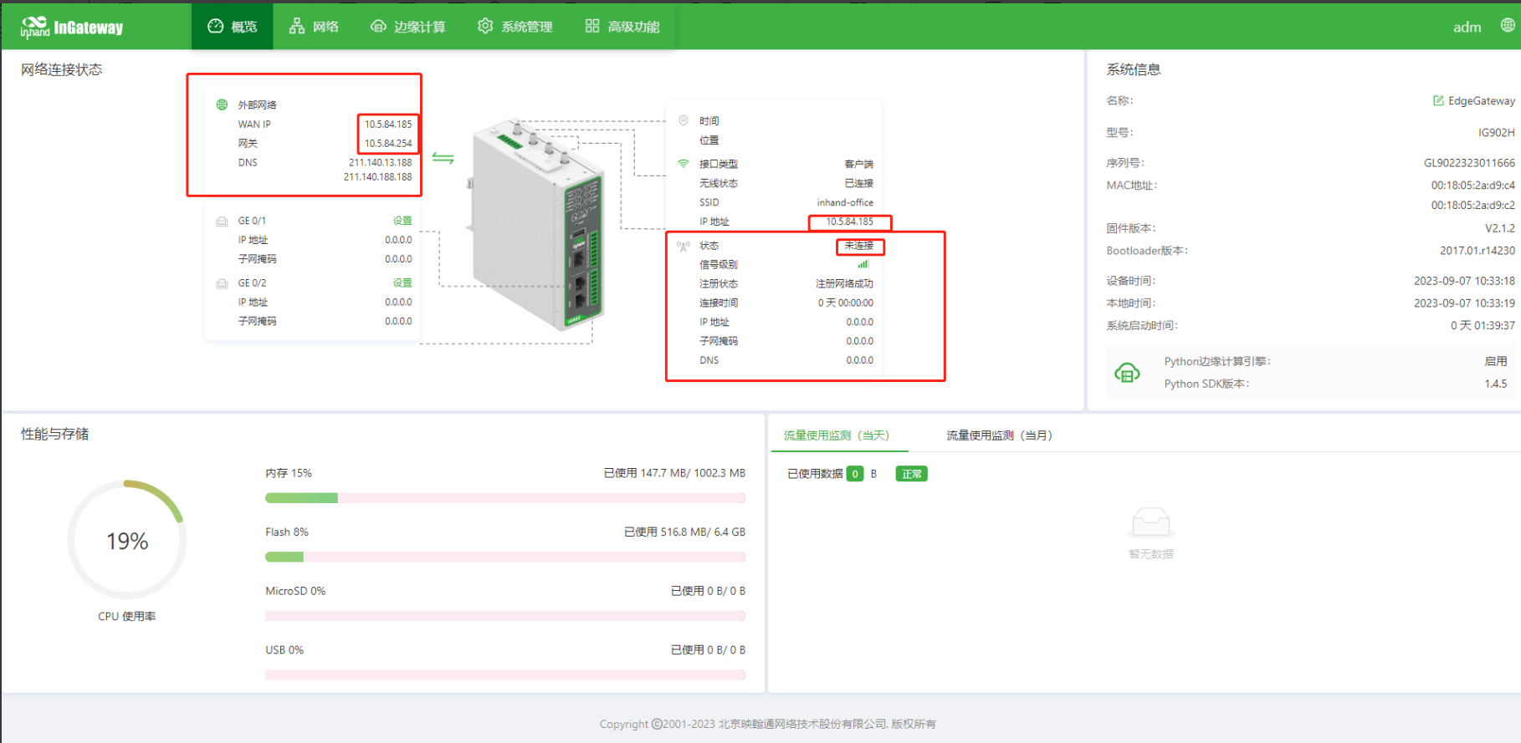Click the language globe icon
Image resolution: width=1521 pixels, height=743 pixels.
coord(1507,25)
